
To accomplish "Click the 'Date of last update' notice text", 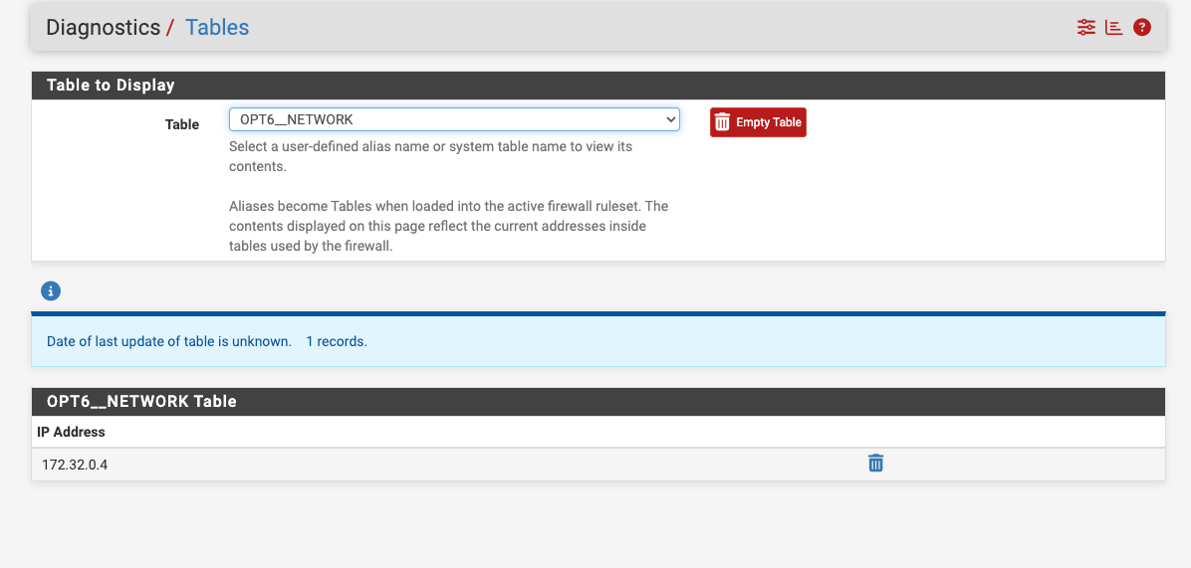I will (168, 341).
